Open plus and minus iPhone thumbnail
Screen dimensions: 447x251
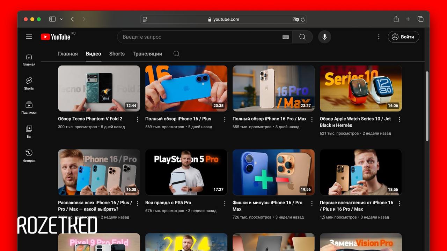coord(273,172)
